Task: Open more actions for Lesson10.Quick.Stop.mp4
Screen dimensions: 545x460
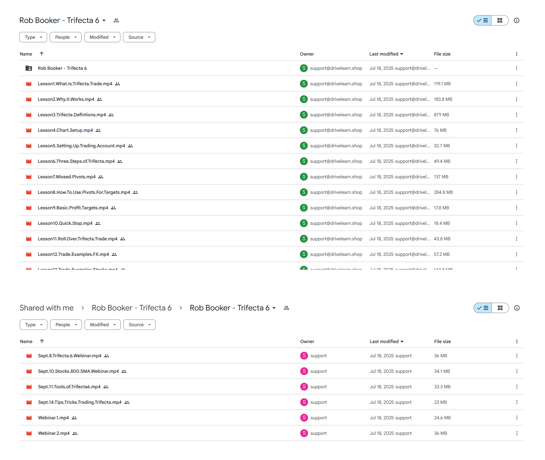Action: pos(517,223)
